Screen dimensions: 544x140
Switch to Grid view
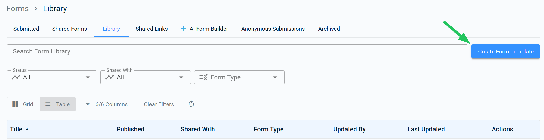pos(23,104)
